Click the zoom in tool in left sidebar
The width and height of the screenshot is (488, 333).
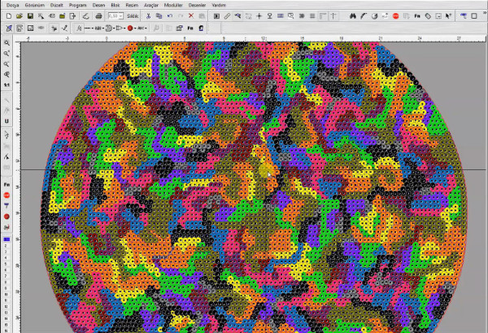pyautogui.click(x=7, y=54)
